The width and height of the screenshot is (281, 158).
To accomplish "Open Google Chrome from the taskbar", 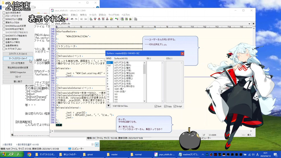I will (x=29, y=154).
